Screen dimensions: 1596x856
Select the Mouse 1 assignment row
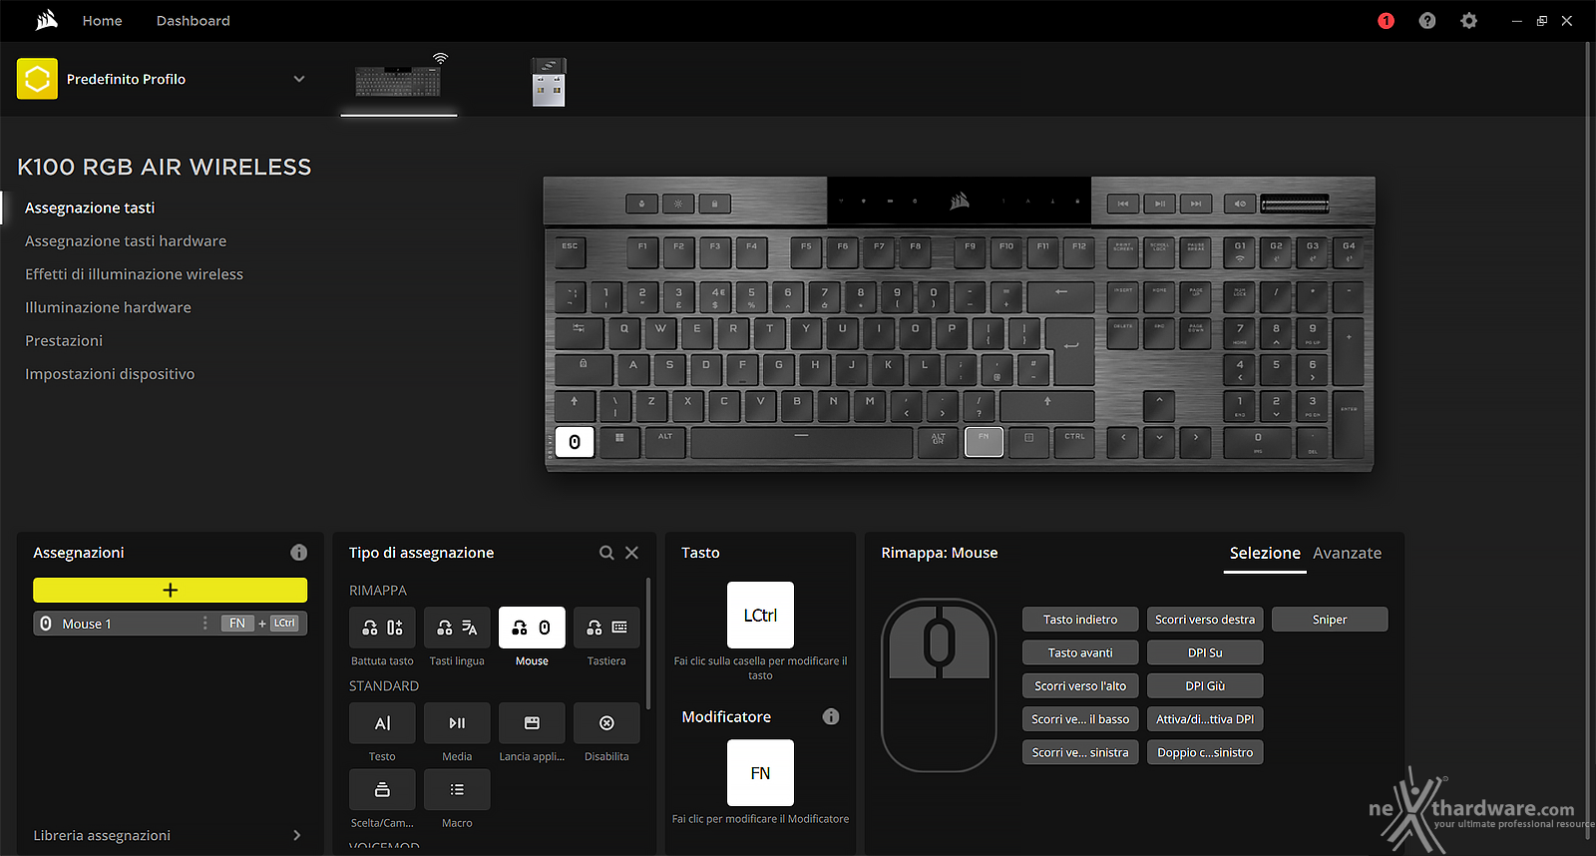170,624
